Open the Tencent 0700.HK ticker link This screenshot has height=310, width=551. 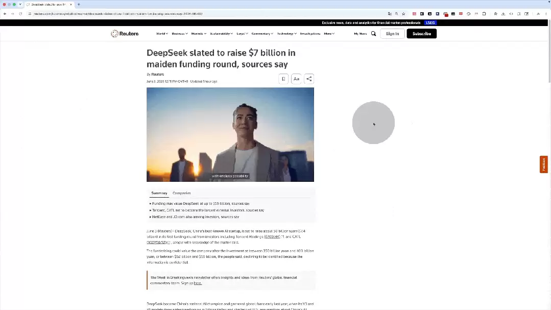272,237
